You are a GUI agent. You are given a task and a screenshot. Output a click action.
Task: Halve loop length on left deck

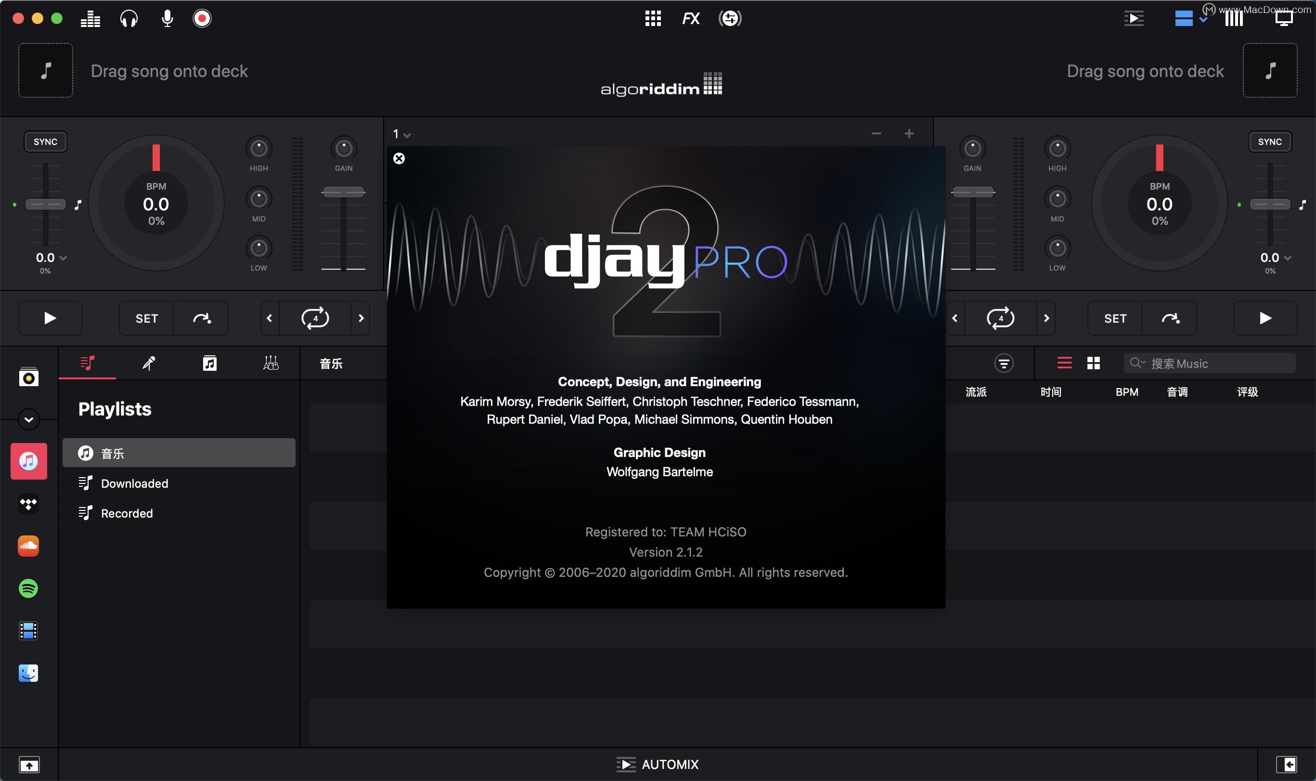[x=269, y=318]
